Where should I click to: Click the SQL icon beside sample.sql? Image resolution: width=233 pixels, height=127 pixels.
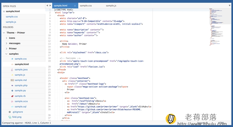(12, 107)
